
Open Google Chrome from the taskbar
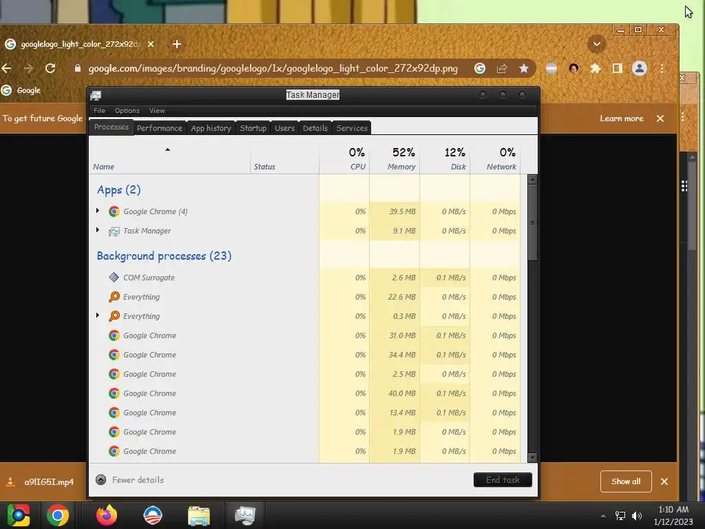(58, 515)
